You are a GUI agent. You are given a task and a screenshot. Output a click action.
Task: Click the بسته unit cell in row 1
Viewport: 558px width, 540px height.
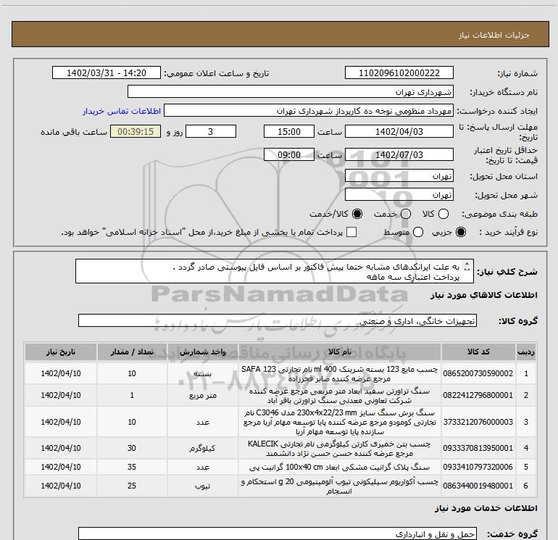pyautogui.click(x=202, y=374)
